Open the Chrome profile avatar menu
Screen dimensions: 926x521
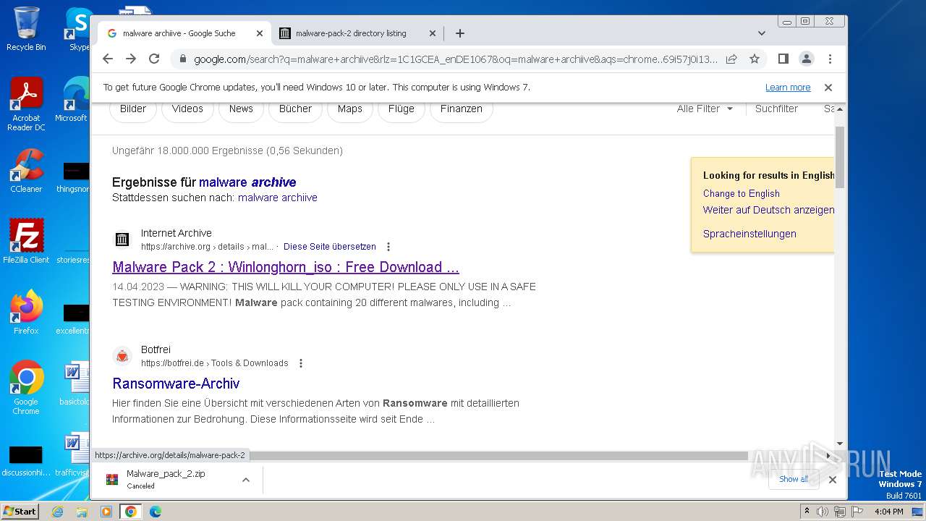point(807,59)
